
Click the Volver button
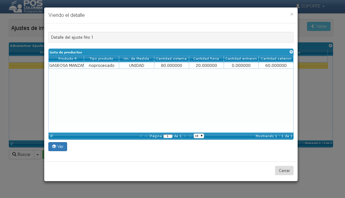coord(319,27)
